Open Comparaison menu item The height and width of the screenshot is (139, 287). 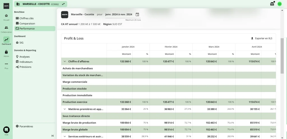(x=27, y=24)
